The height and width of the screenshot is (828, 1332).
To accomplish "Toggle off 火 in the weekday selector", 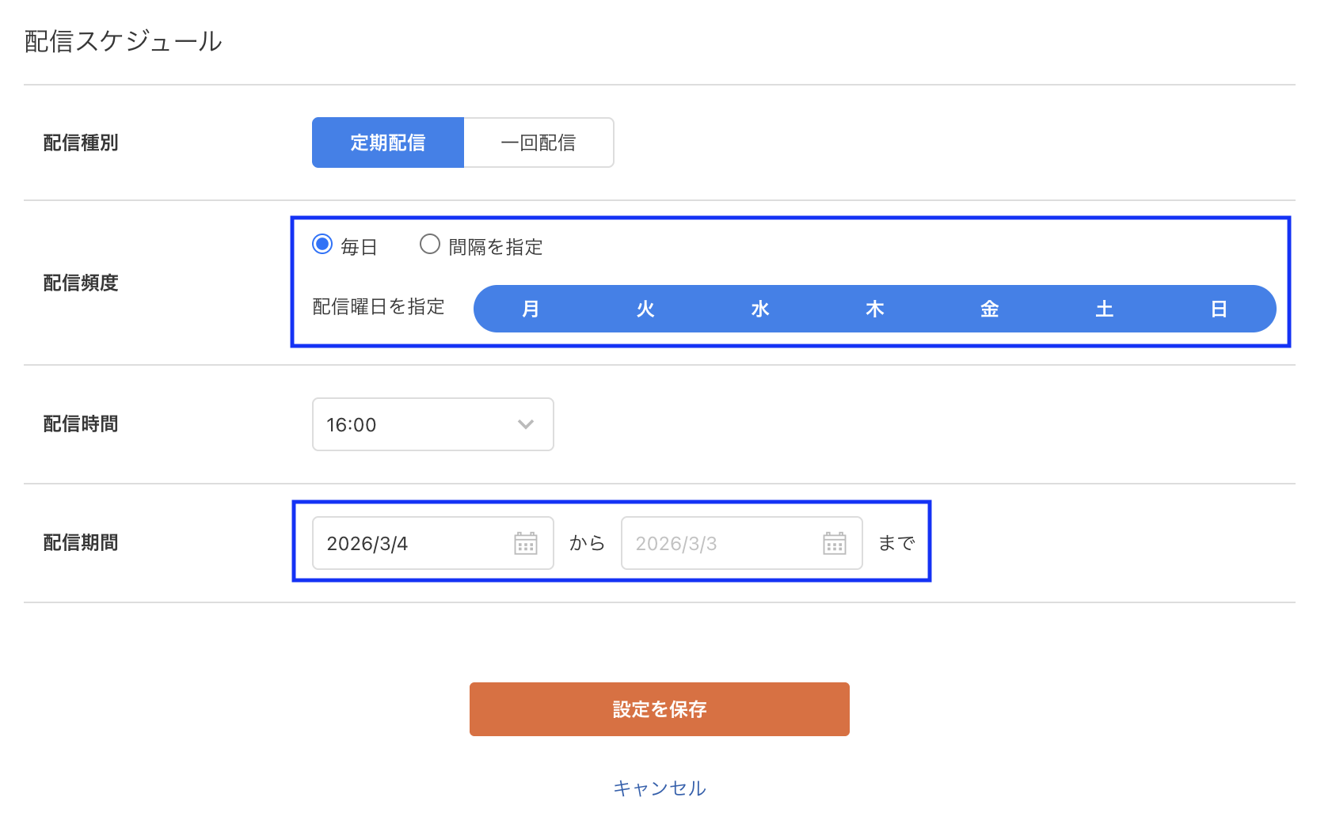I will coord(645,309).
